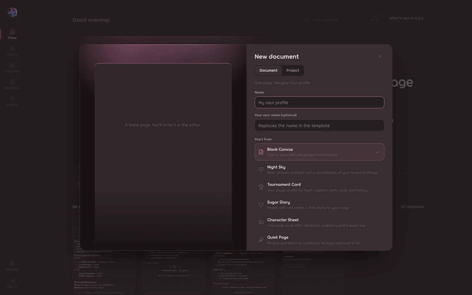Select the Sugar Diary template option

(x=319, y=205)
